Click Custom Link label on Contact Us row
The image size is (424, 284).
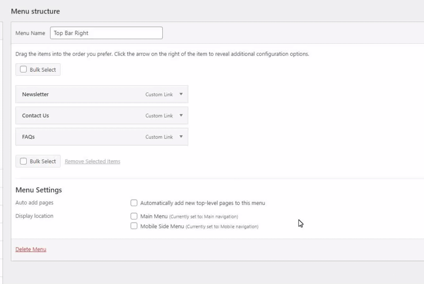click(159, 116)
